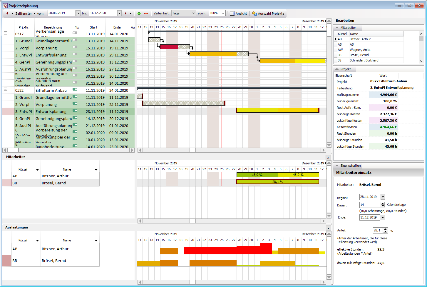The width and height of the screenshot is (427, 287).
Task: Click the 28,1 % workload bar for Brösel
Action: pos(277,182)
